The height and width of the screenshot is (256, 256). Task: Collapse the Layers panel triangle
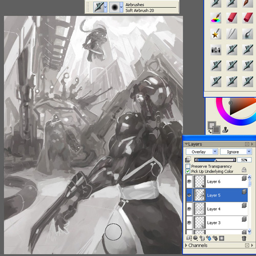coord(186,144)
